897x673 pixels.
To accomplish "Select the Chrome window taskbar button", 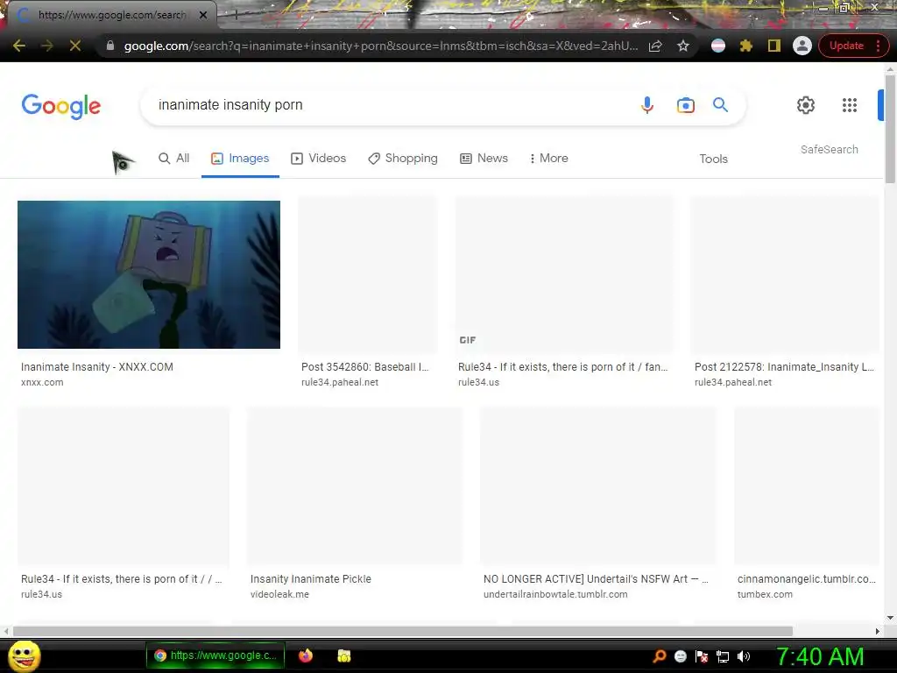I will 215,655.
